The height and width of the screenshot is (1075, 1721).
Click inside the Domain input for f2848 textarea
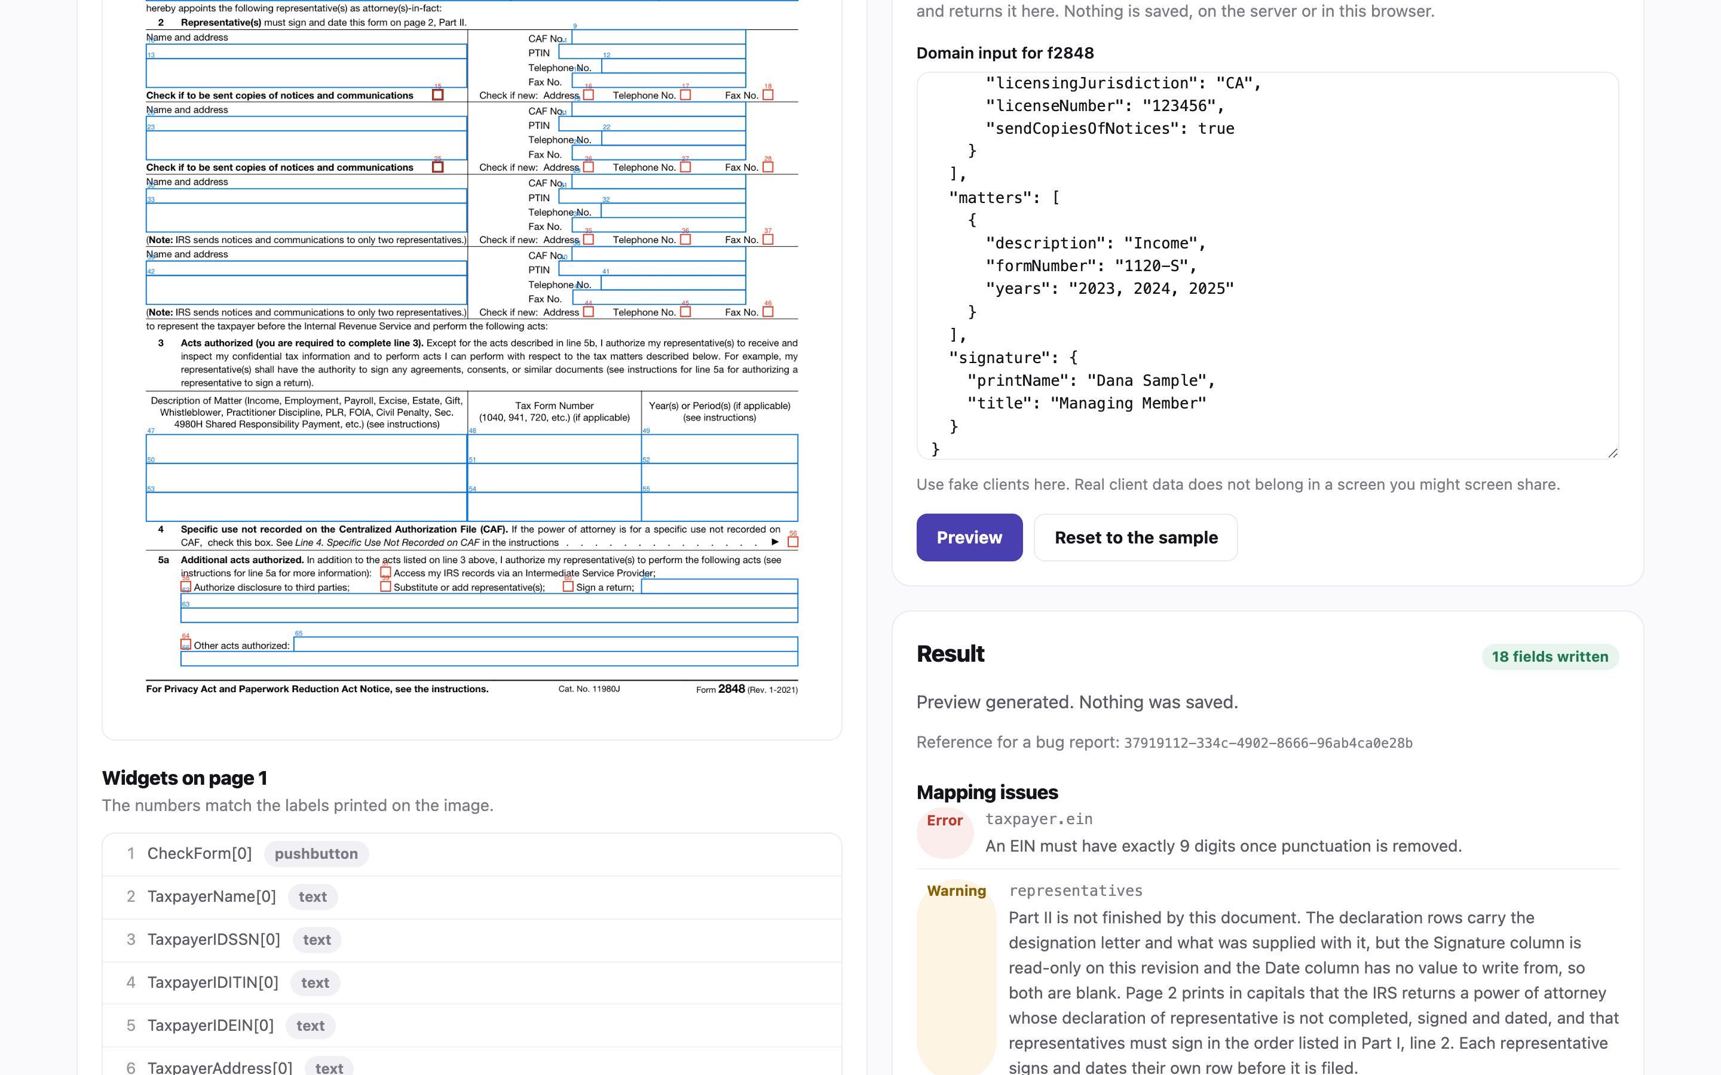tap(1267, 265)
